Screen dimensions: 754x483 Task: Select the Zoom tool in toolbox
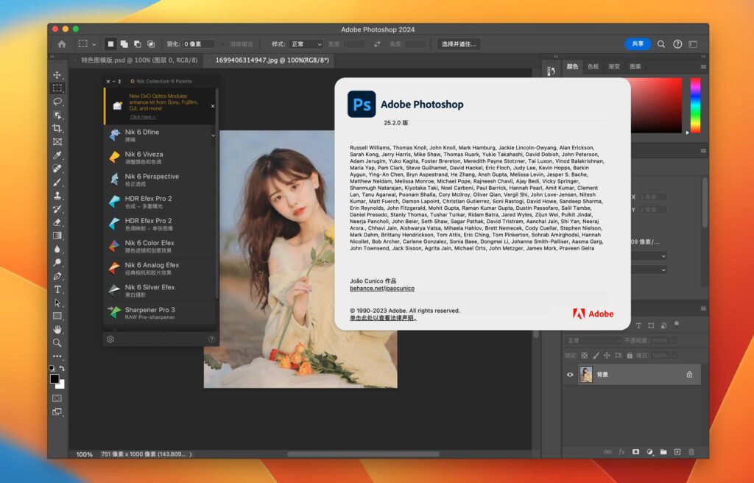click(57, 343)
